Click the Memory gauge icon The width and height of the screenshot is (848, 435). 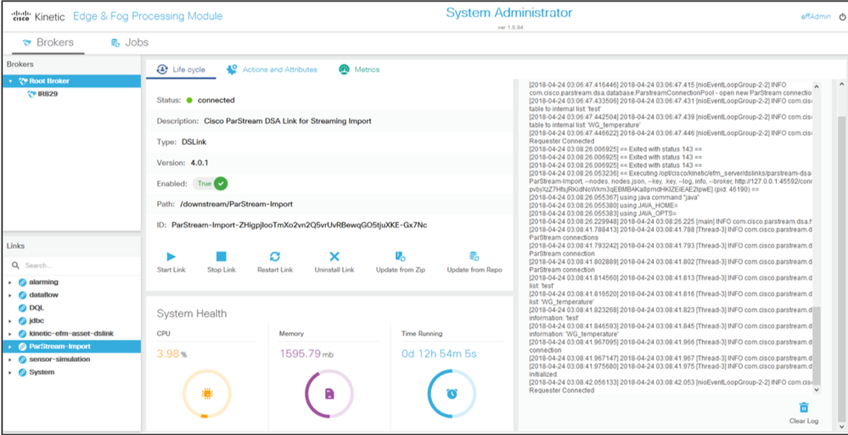pyautogui.click(x=329, y=394)
